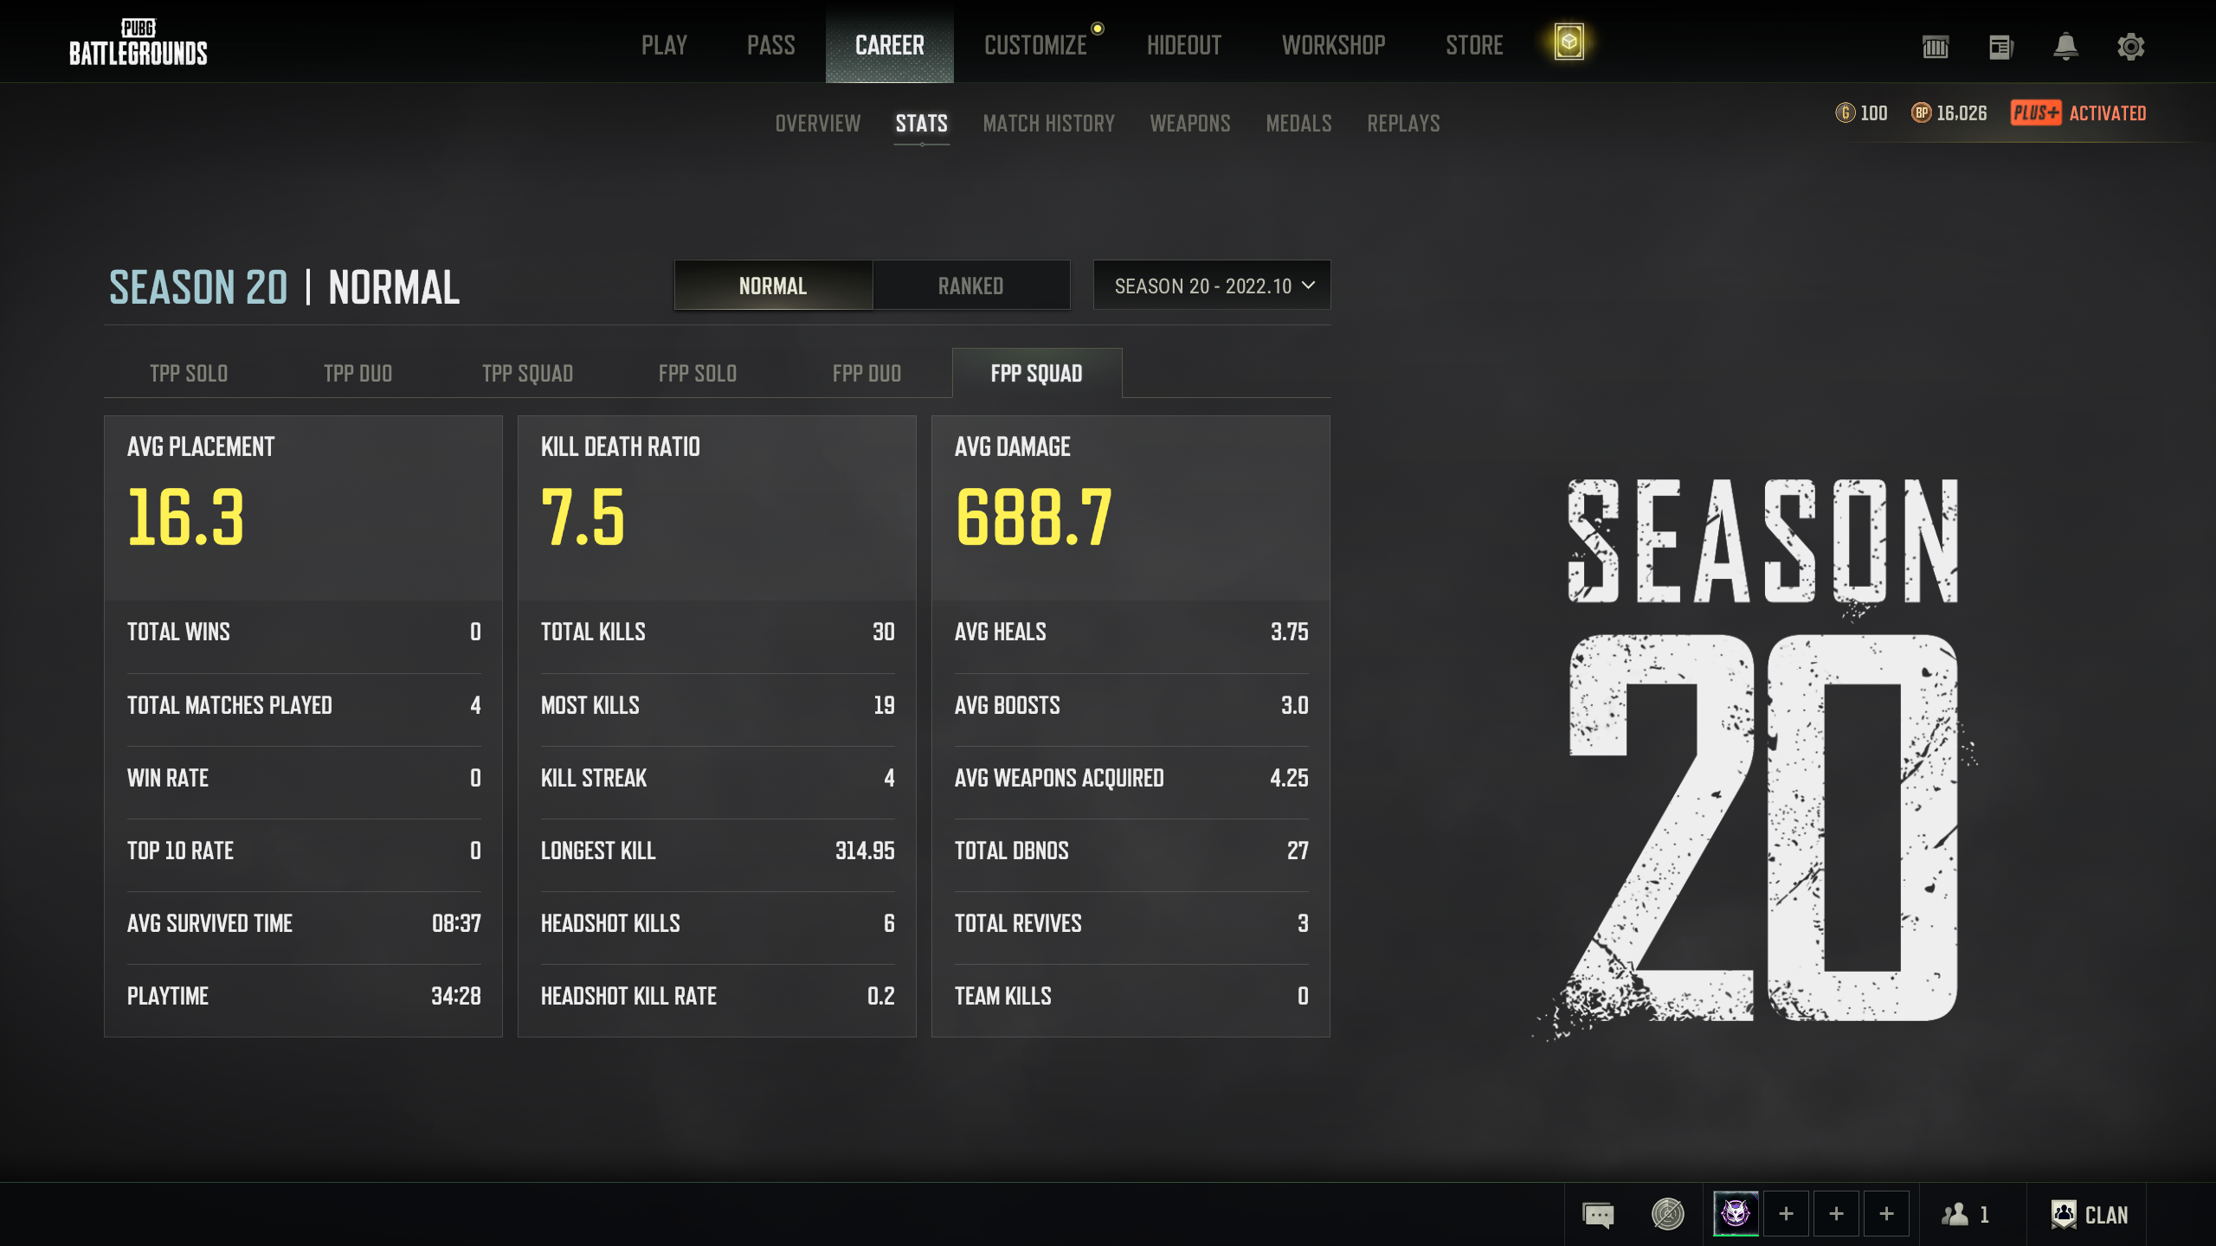Switch to the Overview subtab
The width and height of the screenshot is (2216, 1246).
[x=818, y=124]
